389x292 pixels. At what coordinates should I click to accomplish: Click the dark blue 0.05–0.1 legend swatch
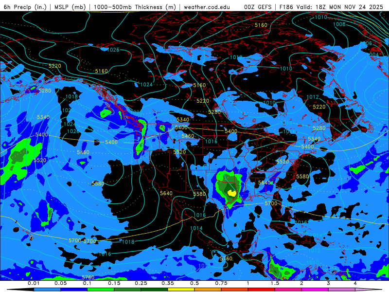click(74, 290)
